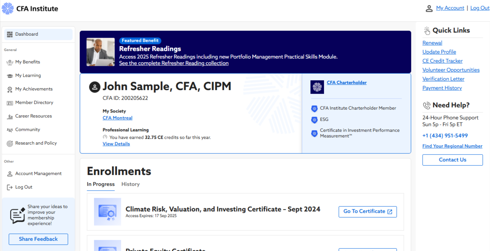
Task: Click the Share Feedback button
Action: point(38,239)
